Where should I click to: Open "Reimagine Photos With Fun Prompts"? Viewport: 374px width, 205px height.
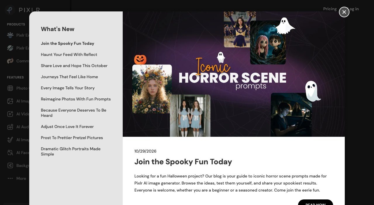pos(76,99)
